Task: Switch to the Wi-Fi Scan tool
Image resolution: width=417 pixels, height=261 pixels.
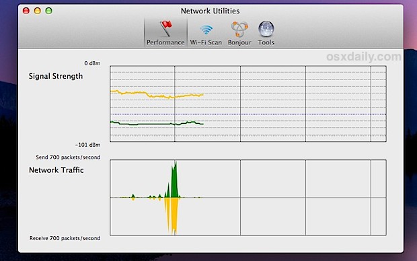Action: point(206,30)
